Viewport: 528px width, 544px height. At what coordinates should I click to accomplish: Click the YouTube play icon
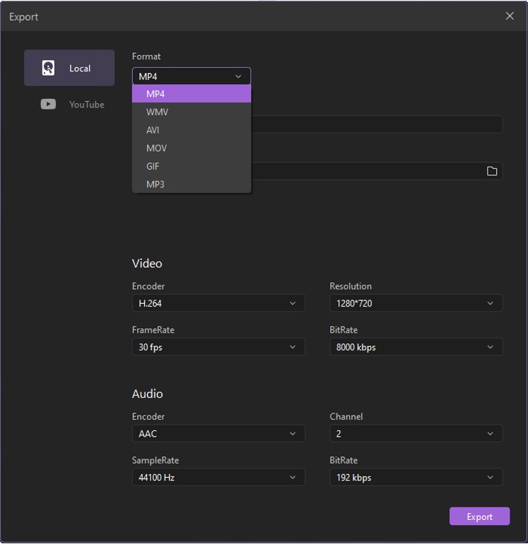coord(48,105)
